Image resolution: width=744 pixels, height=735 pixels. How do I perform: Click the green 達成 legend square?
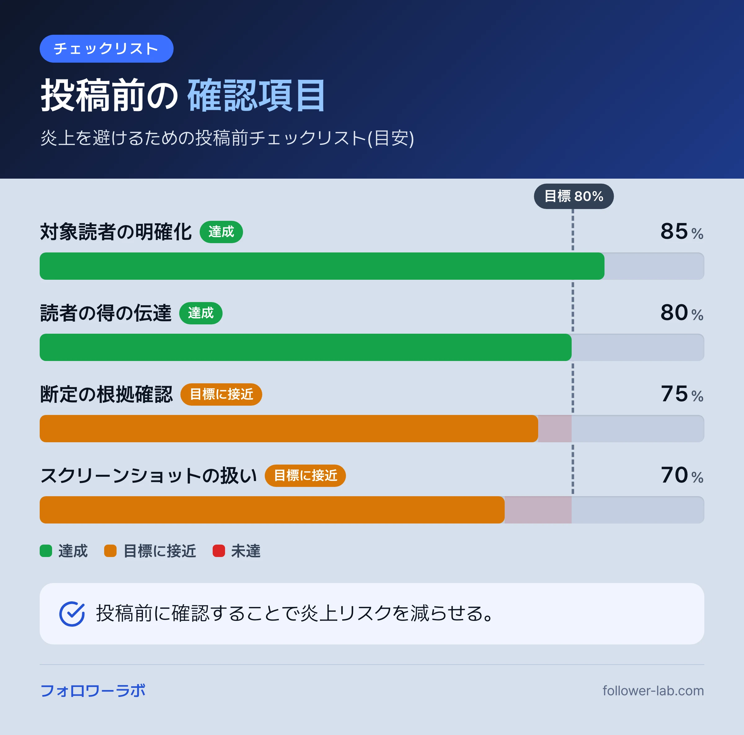tap(46, 551)
